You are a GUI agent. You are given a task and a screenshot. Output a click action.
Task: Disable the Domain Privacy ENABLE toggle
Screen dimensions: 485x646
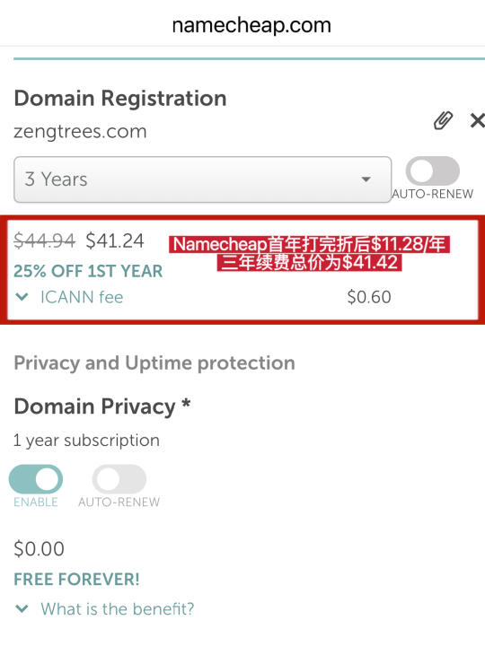36,479
